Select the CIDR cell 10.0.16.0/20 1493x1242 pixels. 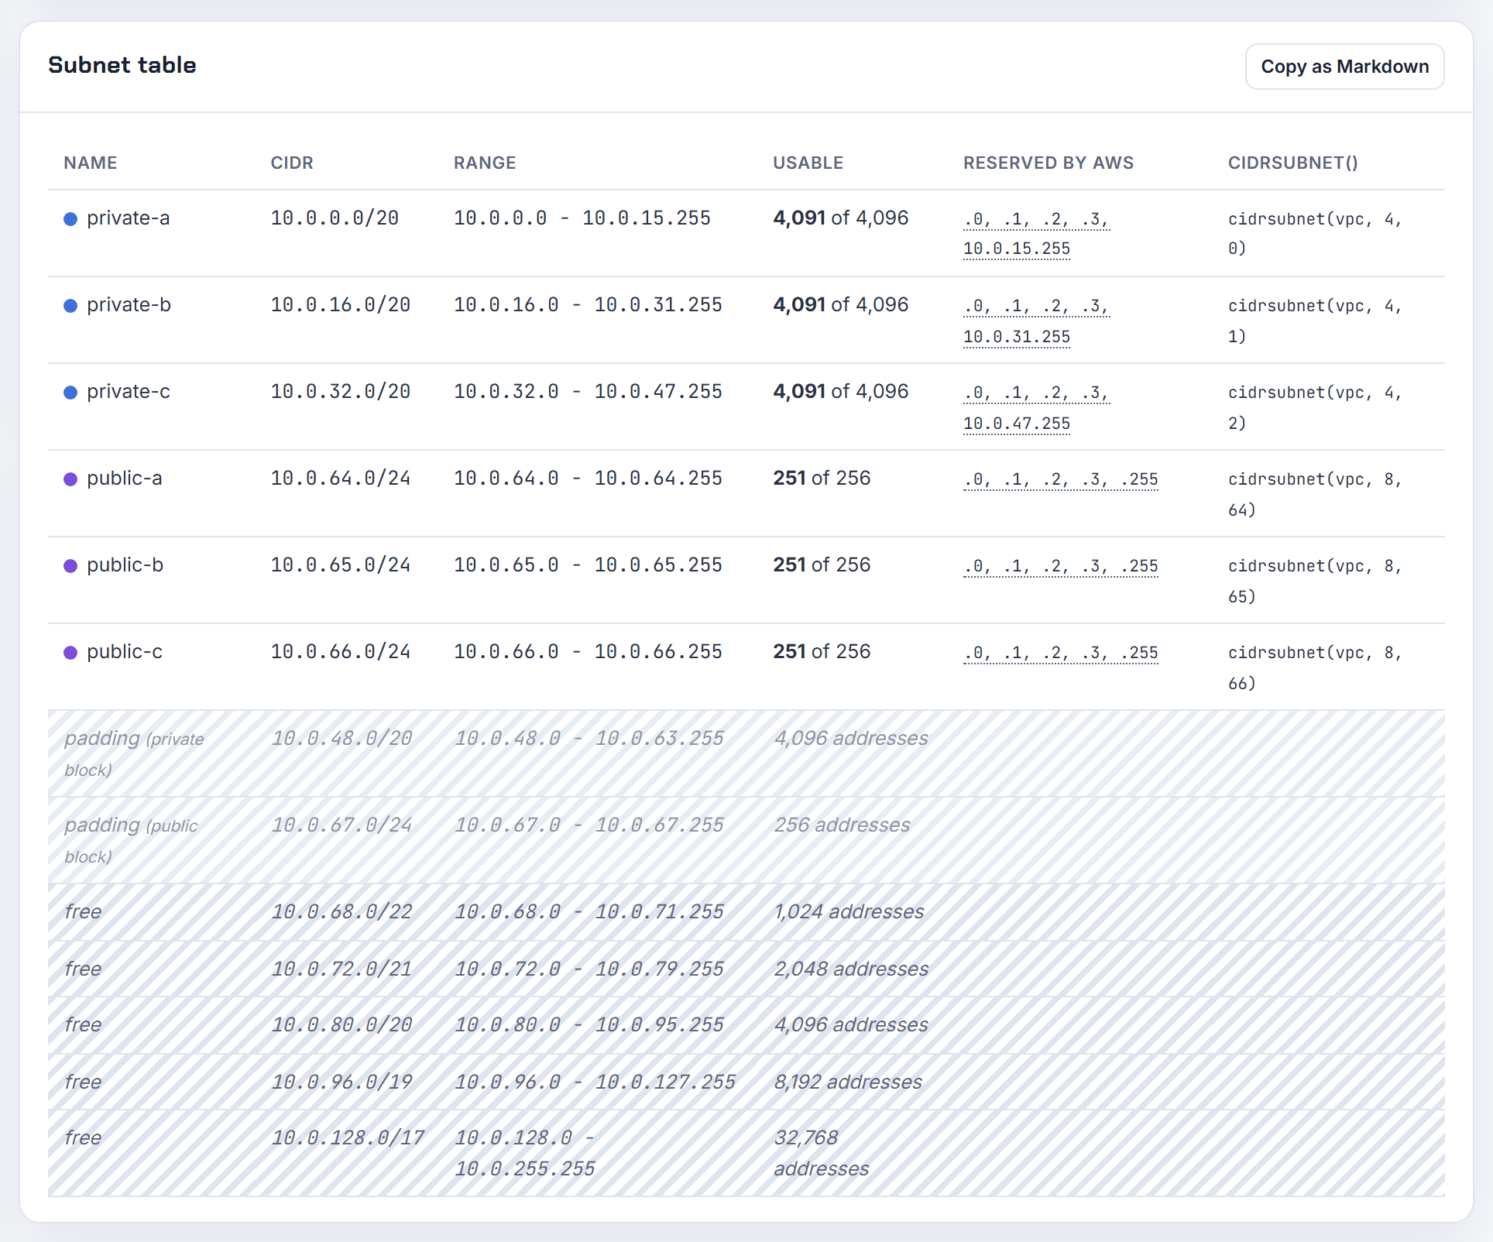341,305
